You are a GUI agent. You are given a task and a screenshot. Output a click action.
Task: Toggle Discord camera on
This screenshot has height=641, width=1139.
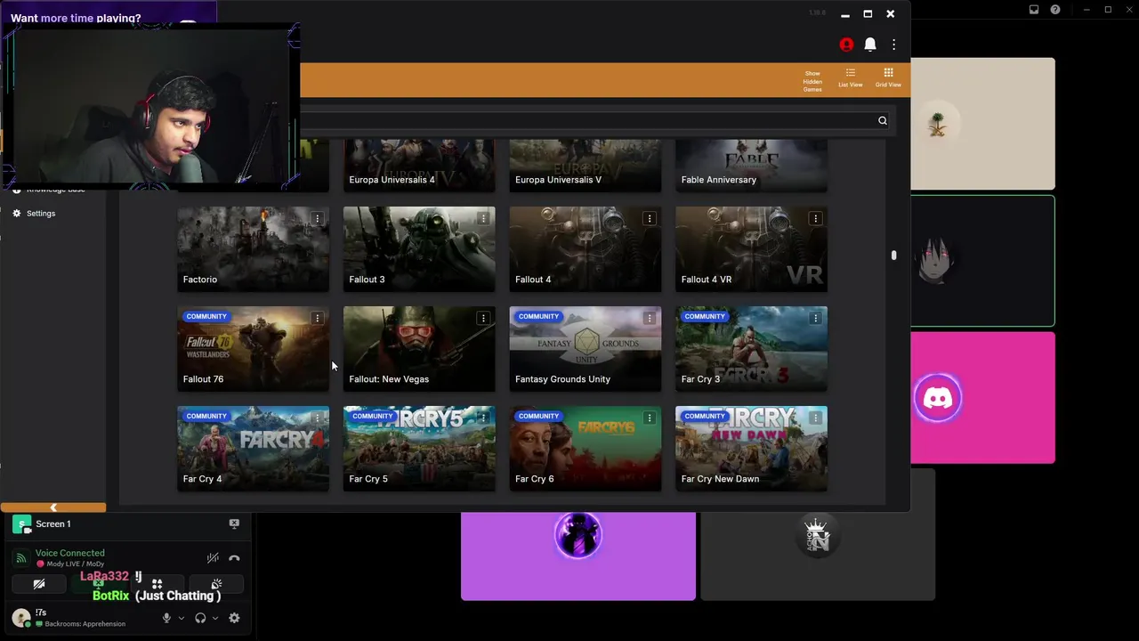pos(39,584)
